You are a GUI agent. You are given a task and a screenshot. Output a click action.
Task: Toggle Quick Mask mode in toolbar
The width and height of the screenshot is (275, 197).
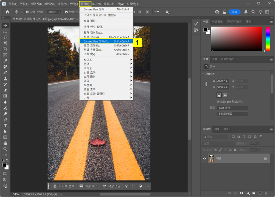(5, 173)
